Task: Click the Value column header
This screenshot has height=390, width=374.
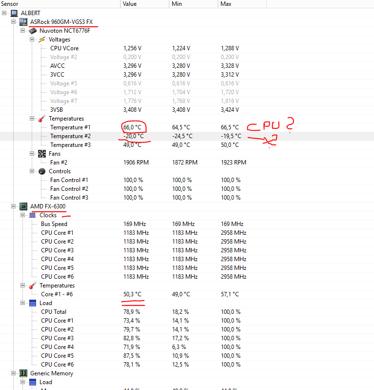Action: [x=145, y=4]
